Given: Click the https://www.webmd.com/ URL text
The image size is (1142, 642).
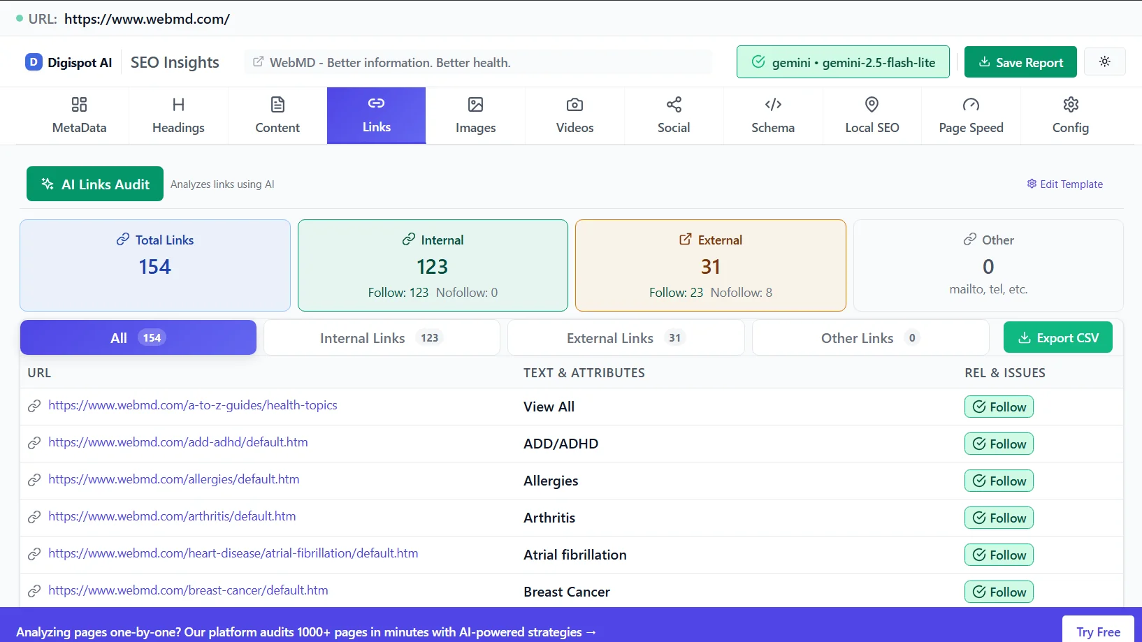Looking at the screenshot, I should pos(147,19).
